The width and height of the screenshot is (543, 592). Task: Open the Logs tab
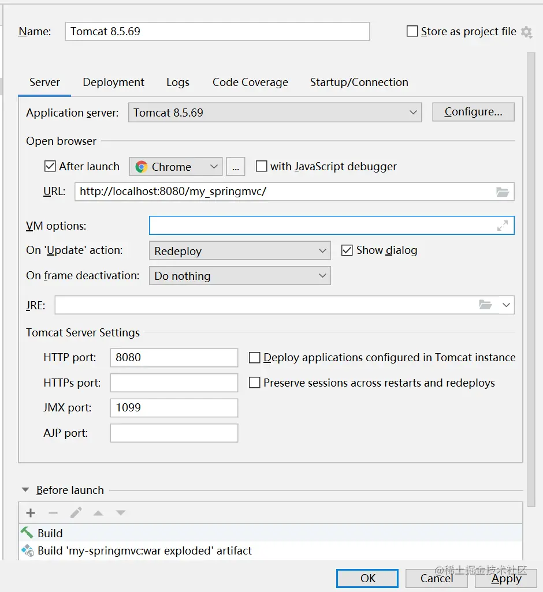click(x=178, y=83)
